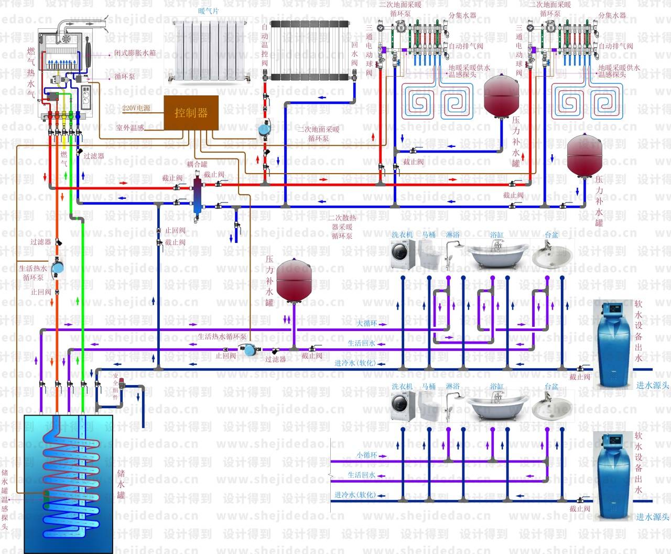Select the lower floor toilet
Viewport: 671px width, 554px height.
point(430,406)
